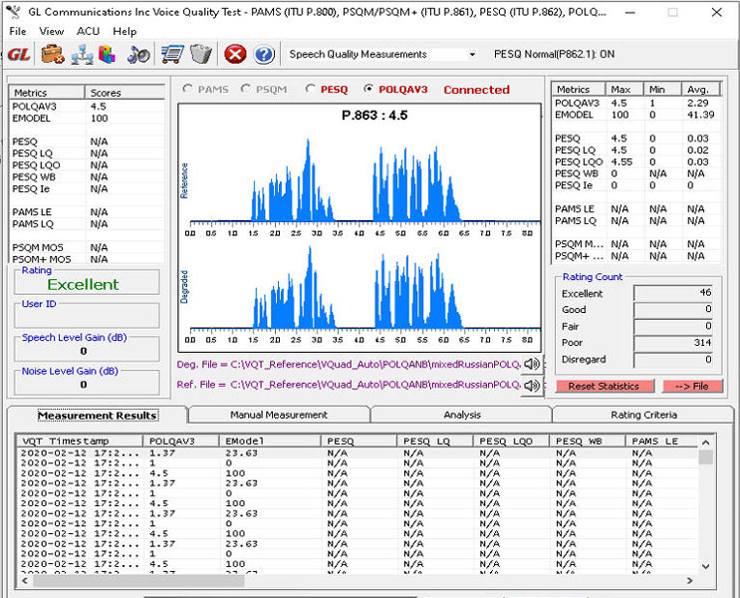Image resolution: width=740 pixels, height=598 pixels.
Task: Click the P.863 : 4.5 chart title
Action: tap(374, 116)
